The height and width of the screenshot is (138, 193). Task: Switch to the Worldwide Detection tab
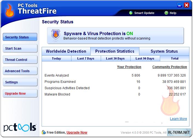click(66, 51)
